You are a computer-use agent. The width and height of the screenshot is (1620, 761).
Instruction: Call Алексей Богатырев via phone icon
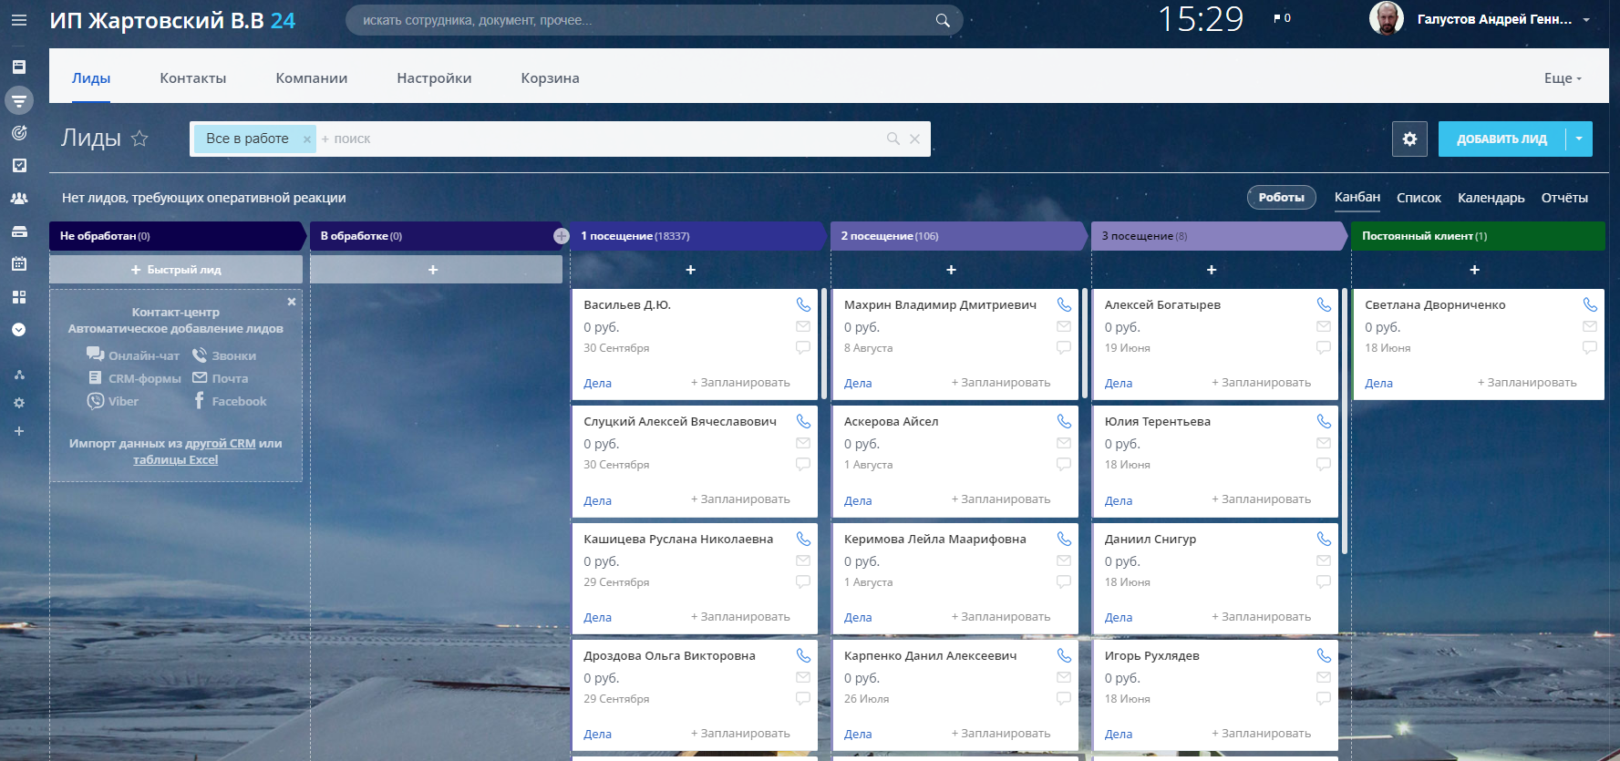click(x=1324, y=304)
